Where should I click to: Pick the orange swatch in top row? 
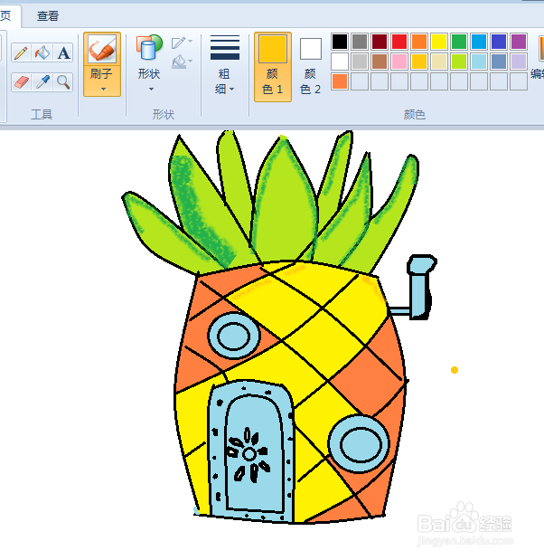tap(419, 42)
